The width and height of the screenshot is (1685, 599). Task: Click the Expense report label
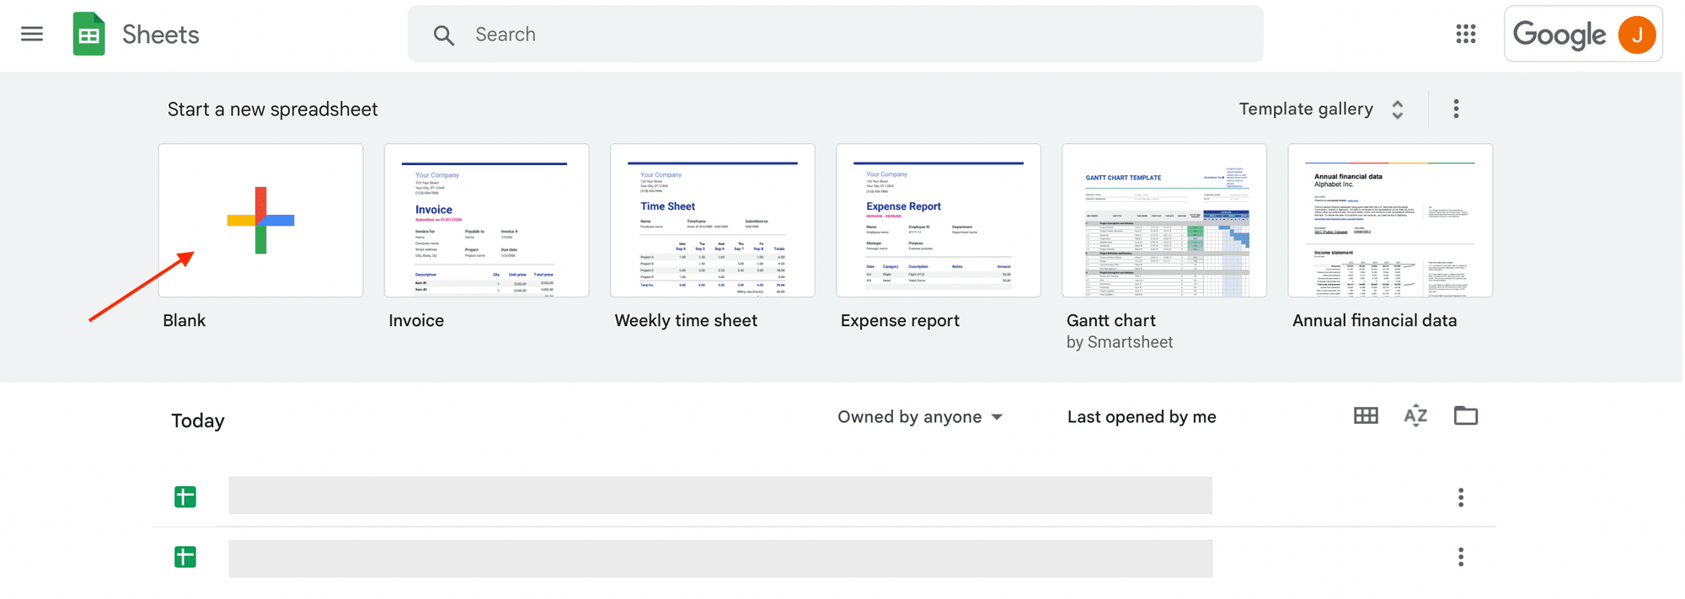[900, 321]
